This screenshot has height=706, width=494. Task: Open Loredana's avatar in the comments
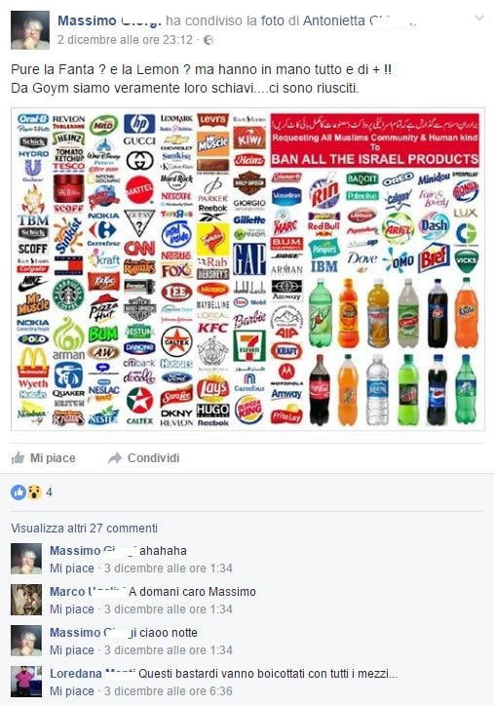pos(26,682)
